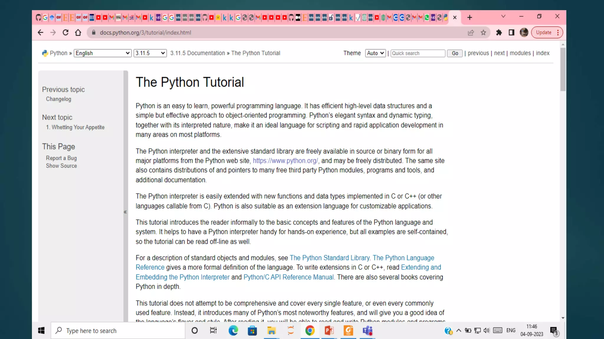Click the modules navigation link
This screenshot has height=339, width=604.
tap(520, 53)
